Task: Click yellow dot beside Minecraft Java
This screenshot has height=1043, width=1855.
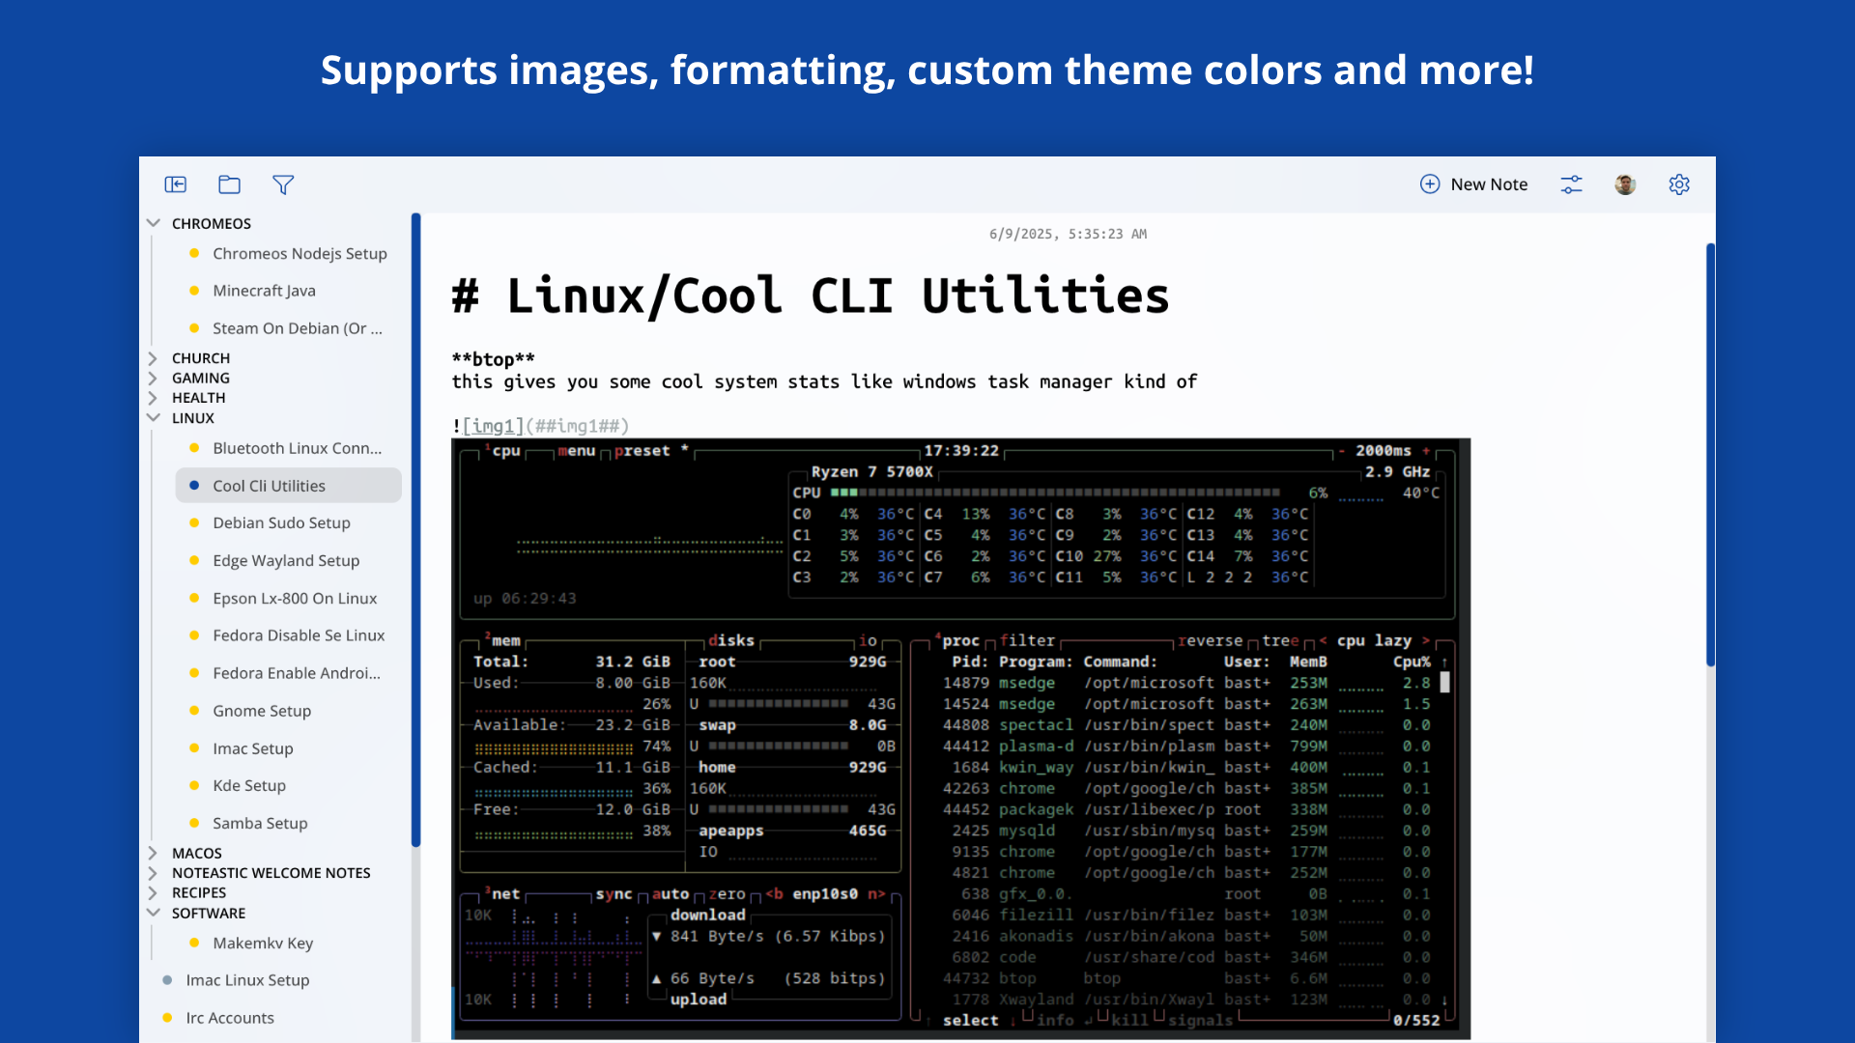Action: click(x=194, y=291)
